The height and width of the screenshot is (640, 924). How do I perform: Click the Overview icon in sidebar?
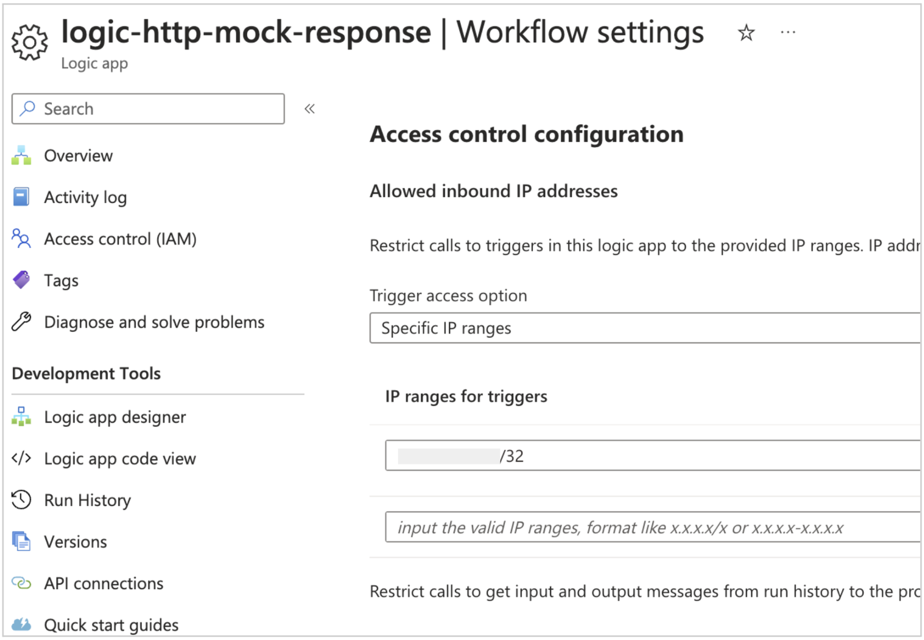click(21, 156)
